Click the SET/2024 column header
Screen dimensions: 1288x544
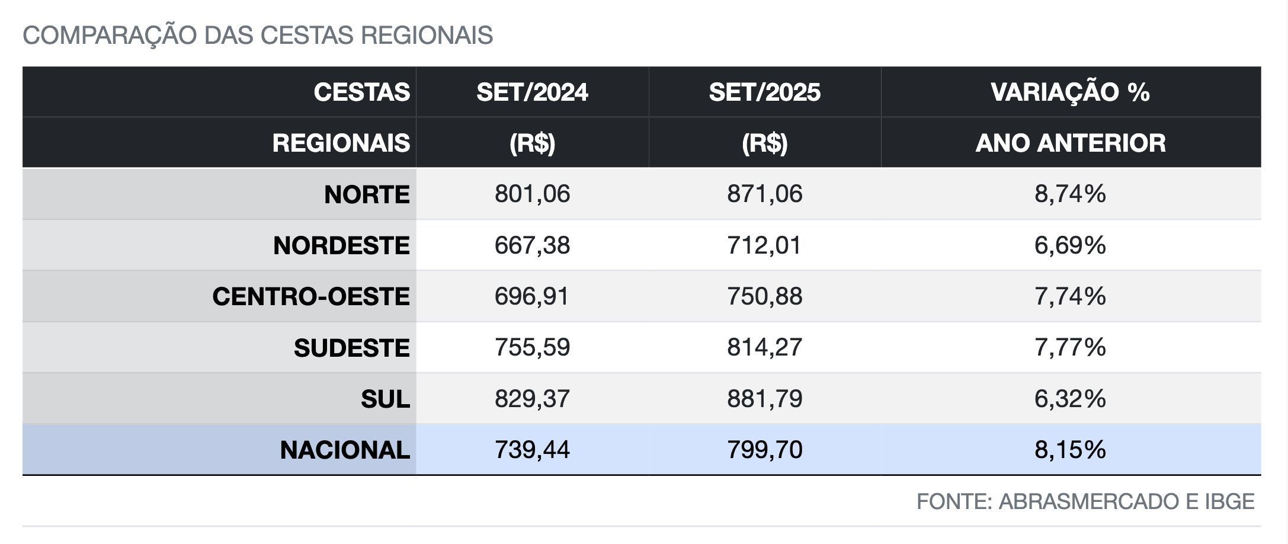(532, 92)
